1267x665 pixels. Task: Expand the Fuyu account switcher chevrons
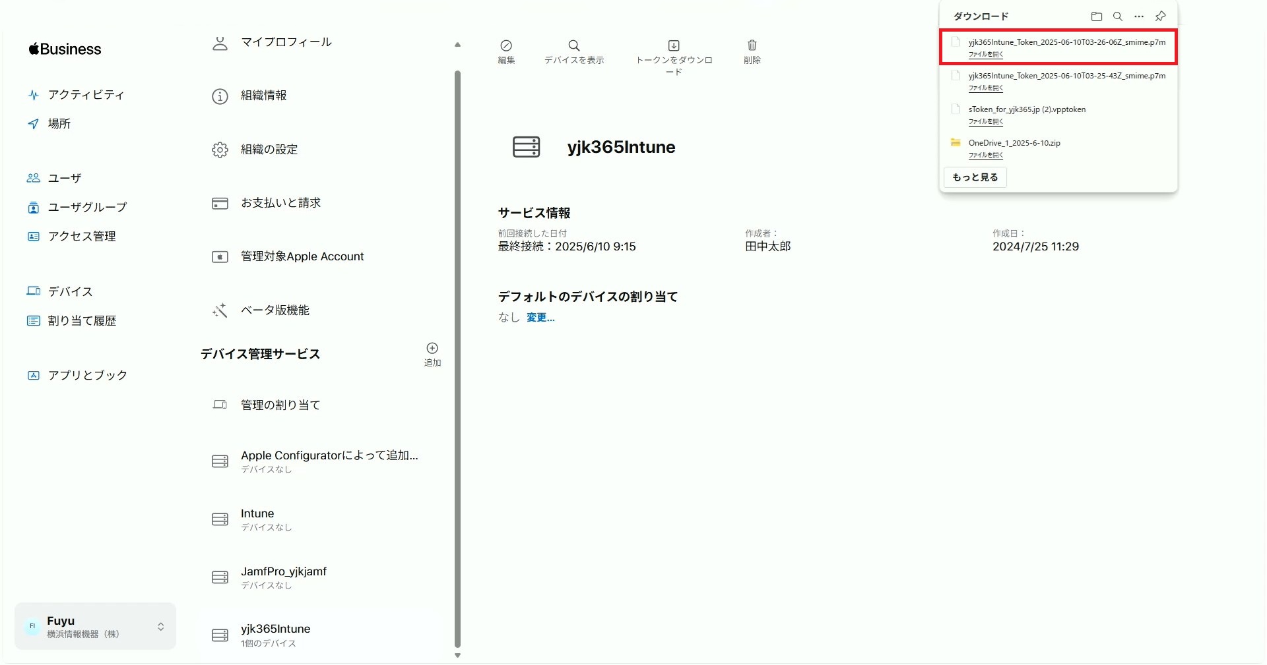pos(160,627)
